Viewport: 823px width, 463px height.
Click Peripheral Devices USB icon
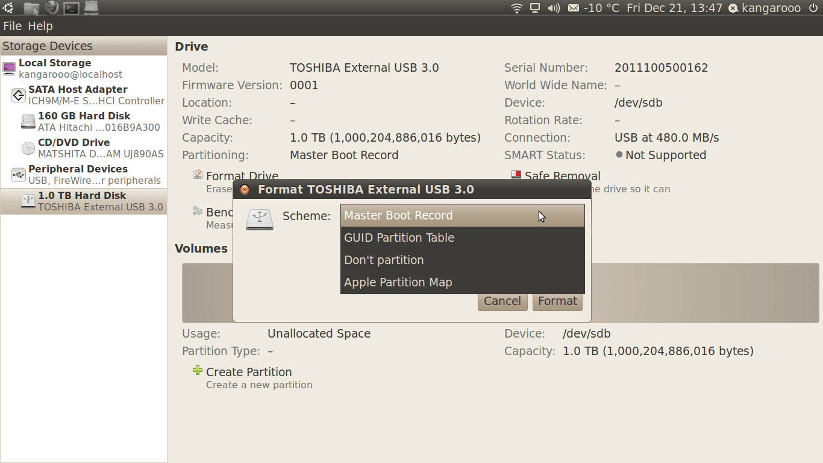click(x=19, y=174)
